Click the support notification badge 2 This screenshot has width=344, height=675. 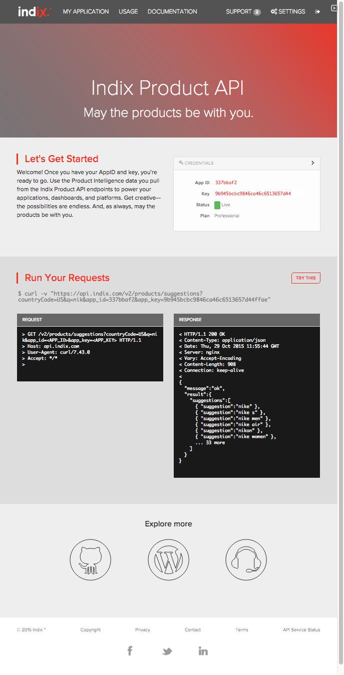point(257,12)
